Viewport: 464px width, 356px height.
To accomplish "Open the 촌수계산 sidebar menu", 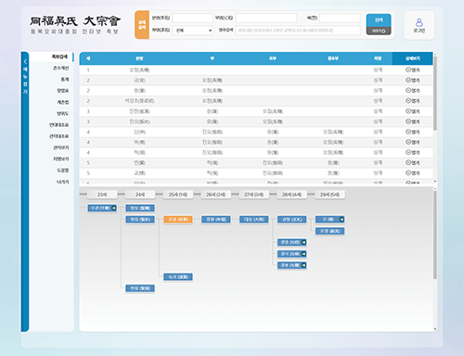I will pos(61,69).
